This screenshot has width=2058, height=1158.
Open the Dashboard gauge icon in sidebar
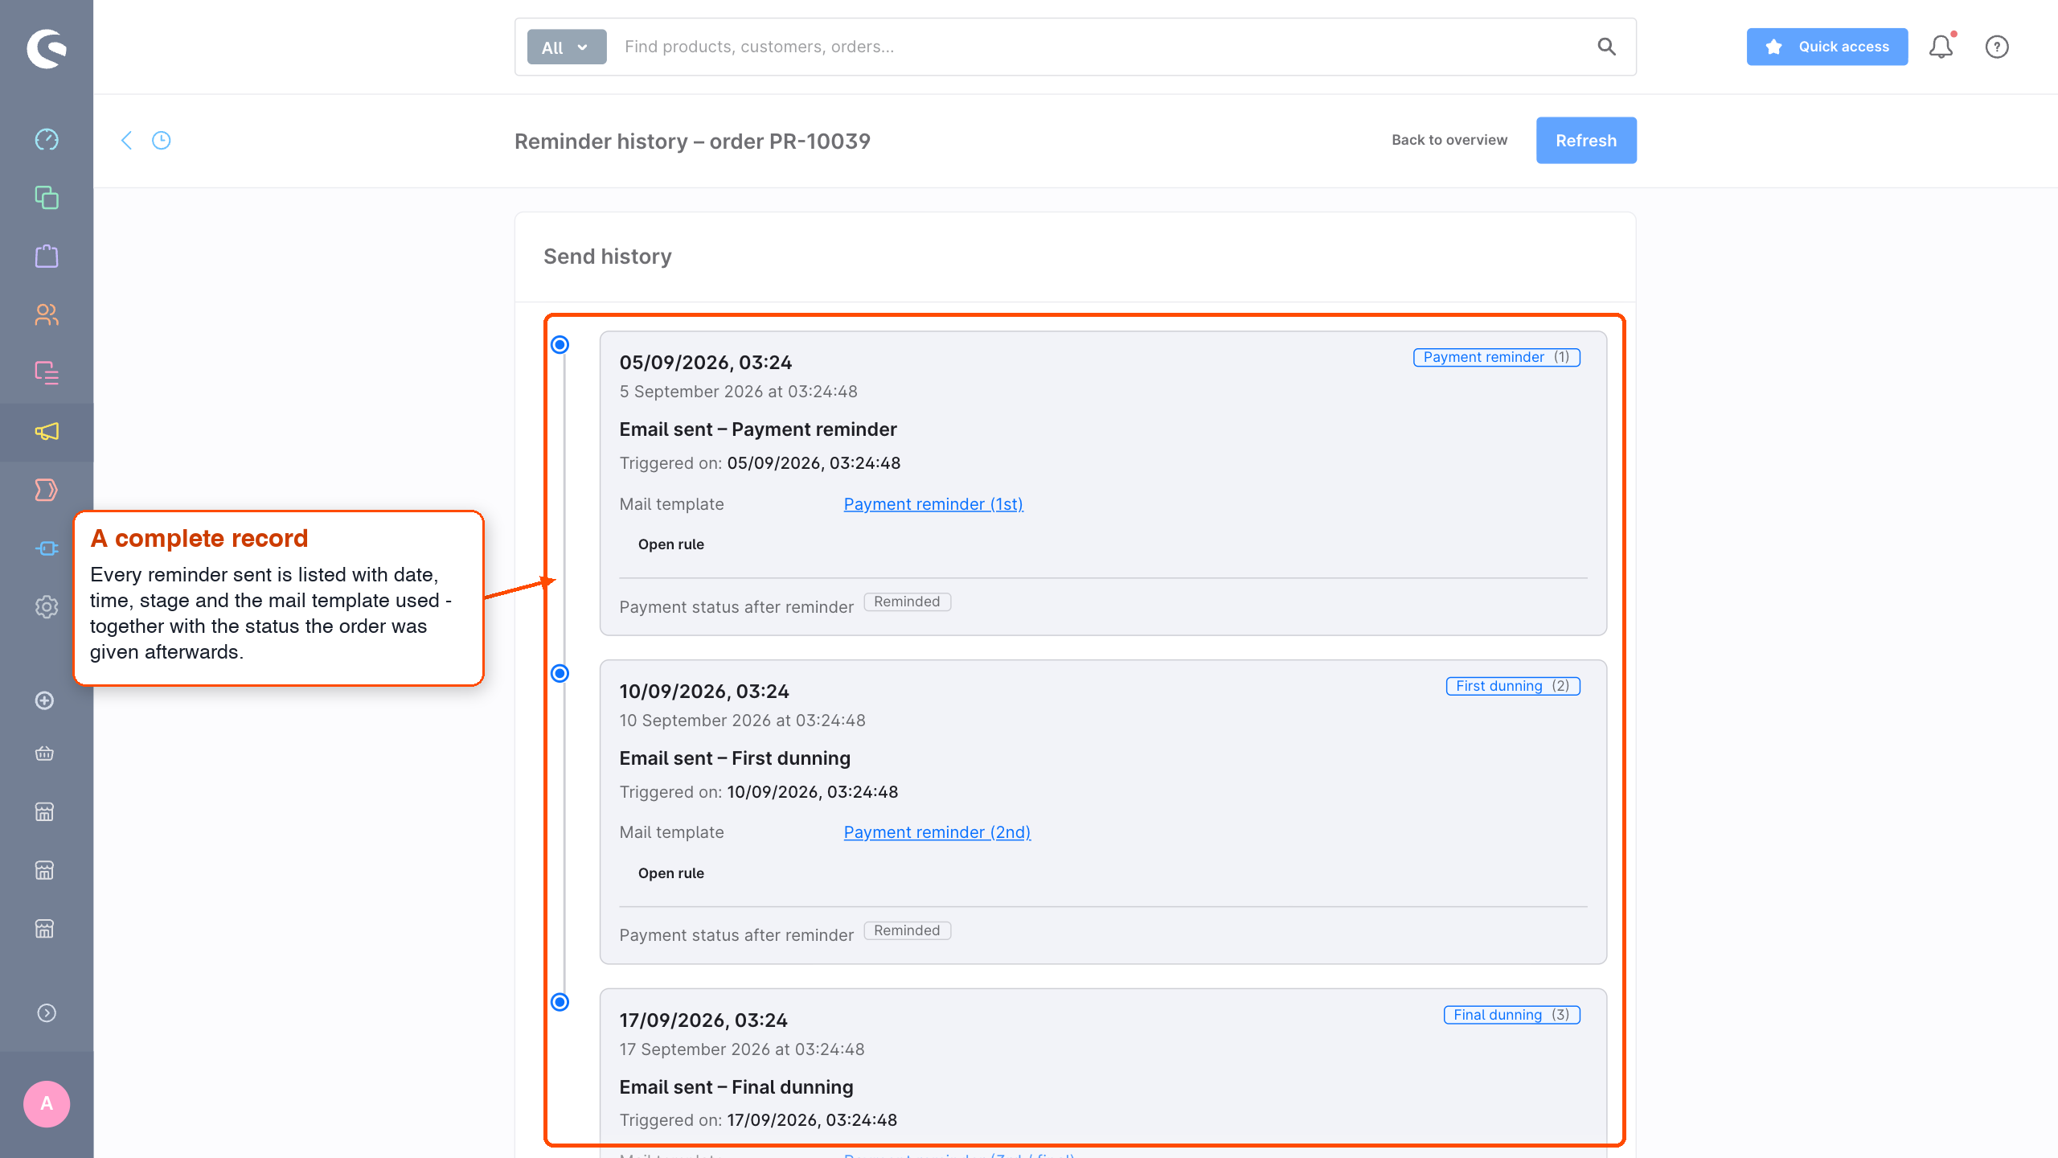click(x=47, y=139)
